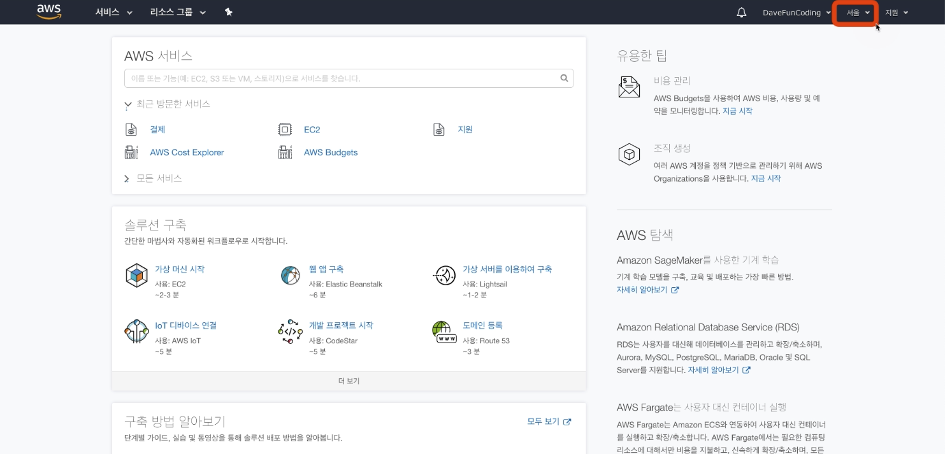Image resolution: width=945 pixels, height=454 pixels.
Task: Click the Amazon Relational Database Service (RDS) heading
Action: 708,327
